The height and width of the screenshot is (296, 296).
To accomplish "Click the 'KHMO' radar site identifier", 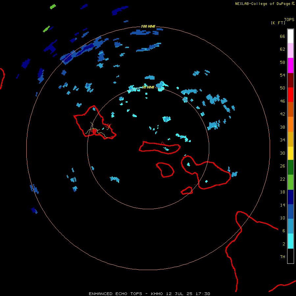I will [x=157, y=294].
